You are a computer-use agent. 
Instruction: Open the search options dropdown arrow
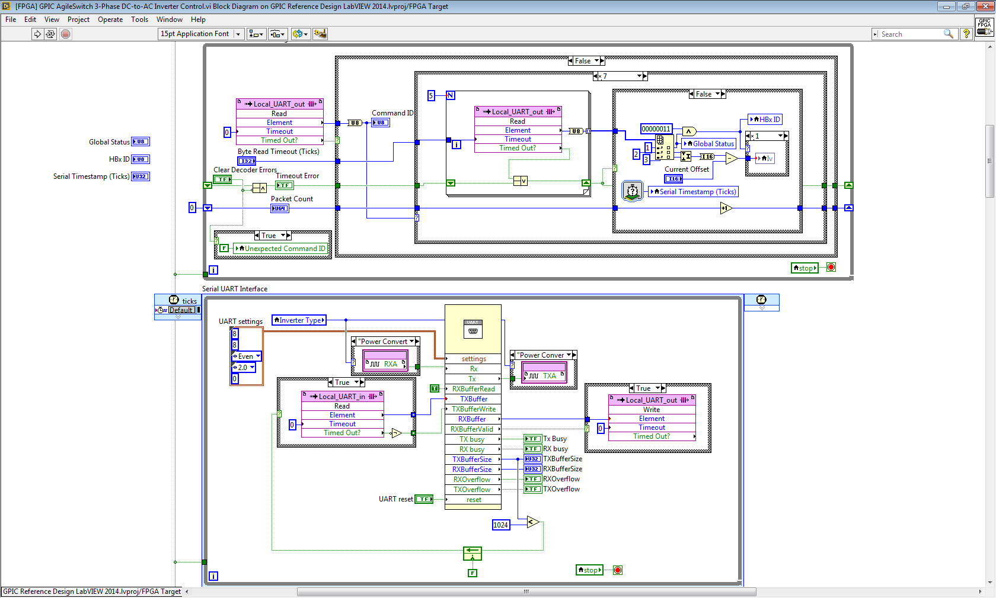[876, 34]
